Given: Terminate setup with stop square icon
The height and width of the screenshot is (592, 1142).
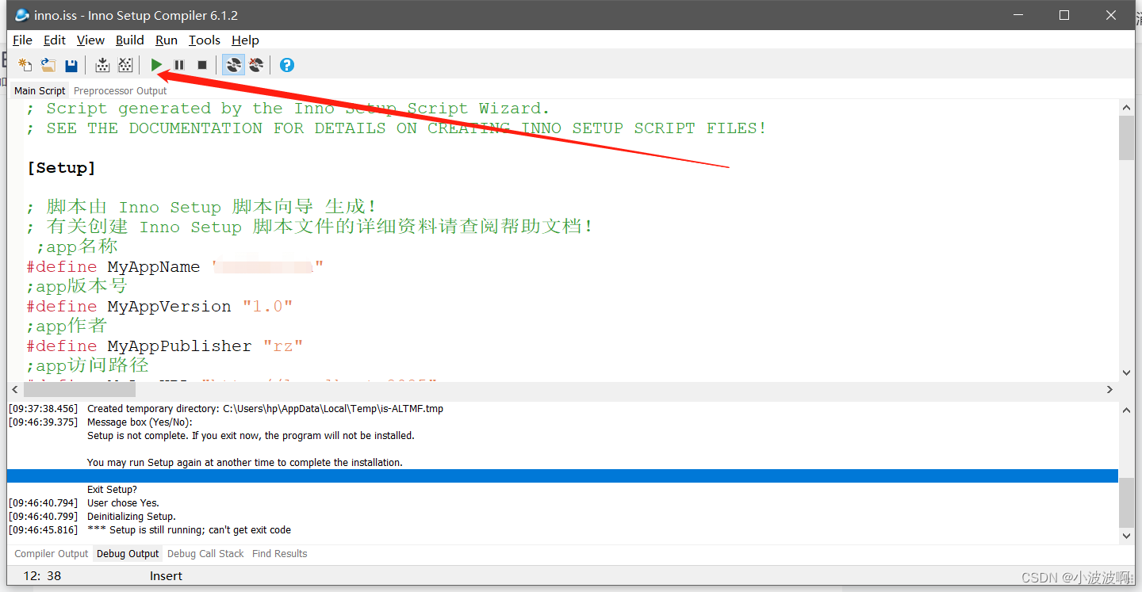Looking at the screenshot, I should pyautogui.click(x=202, y=65).
